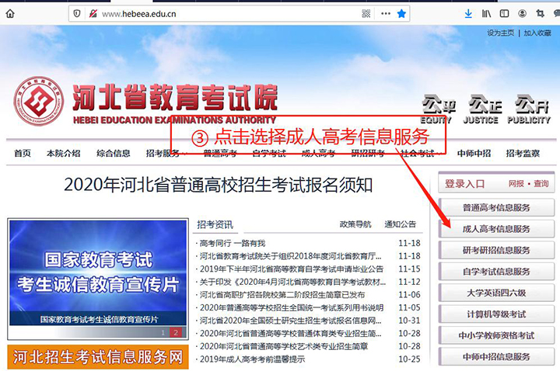Open news 河北省高职扩招各院校第二阶段招生简章已发布
Viewport: 560px width, 371px height.
click(282, 295)
